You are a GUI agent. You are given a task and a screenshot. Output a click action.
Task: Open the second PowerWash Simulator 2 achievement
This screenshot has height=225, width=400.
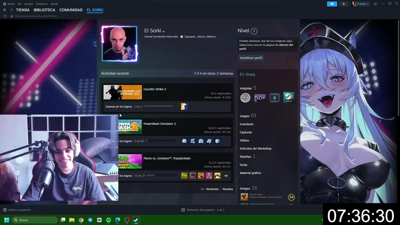[x=193, y=141]
